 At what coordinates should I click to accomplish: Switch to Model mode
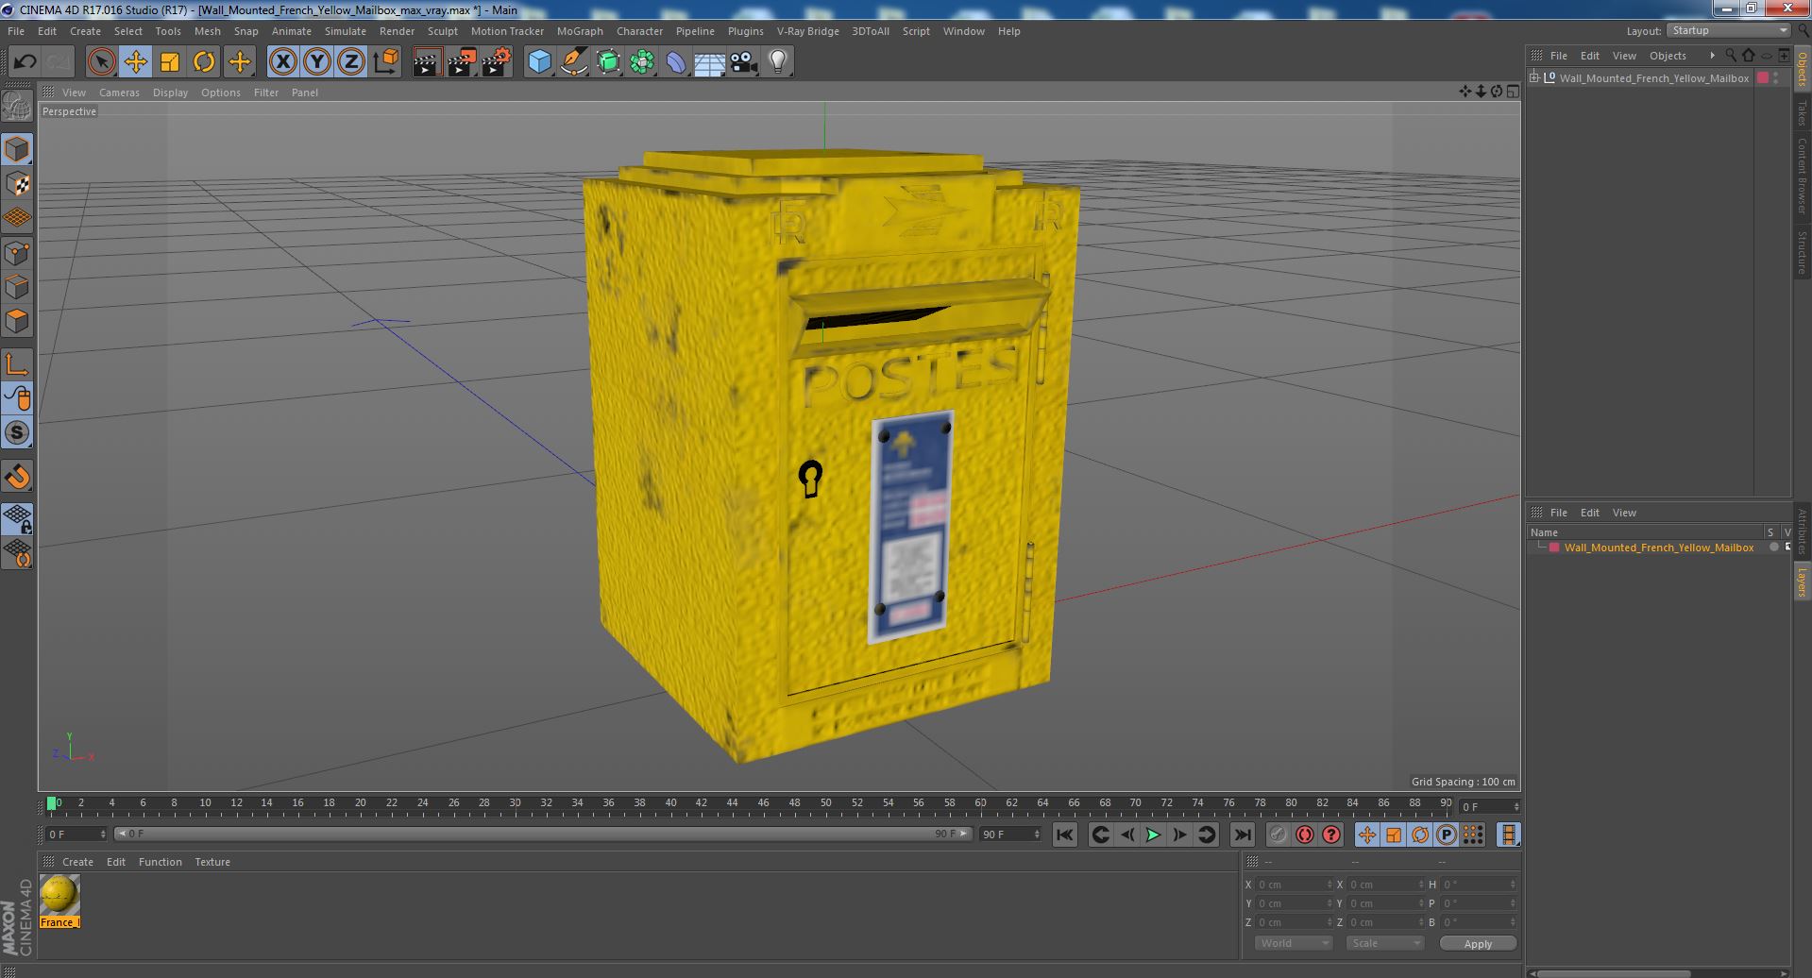[x=17, y=149]
